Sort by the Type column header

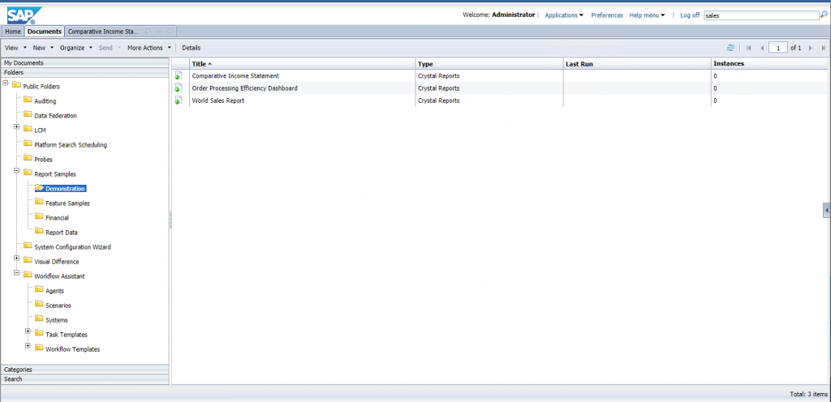tap(489, 63)
